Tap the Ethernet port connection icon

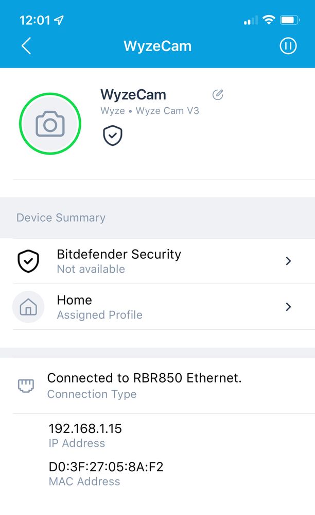coord(25,386)
